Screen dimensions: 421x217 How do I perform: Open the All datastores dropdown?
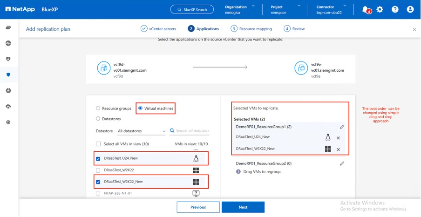tap(141, 131)
